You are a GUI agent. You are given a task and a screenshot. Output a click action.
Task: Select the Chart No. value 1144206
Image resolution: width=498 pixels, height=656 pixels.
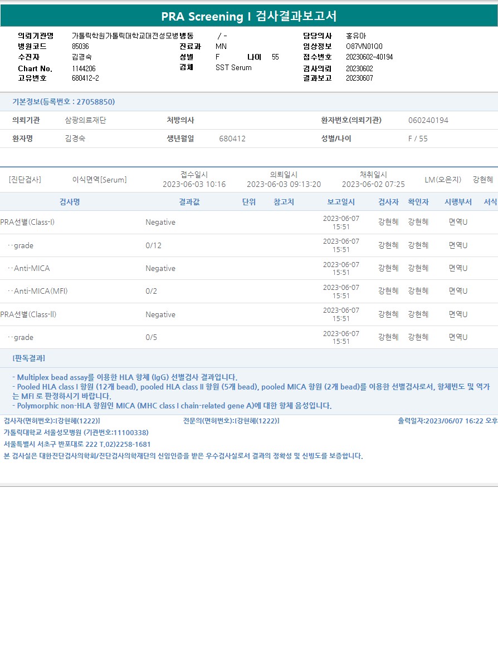click(x=84, y=68)
